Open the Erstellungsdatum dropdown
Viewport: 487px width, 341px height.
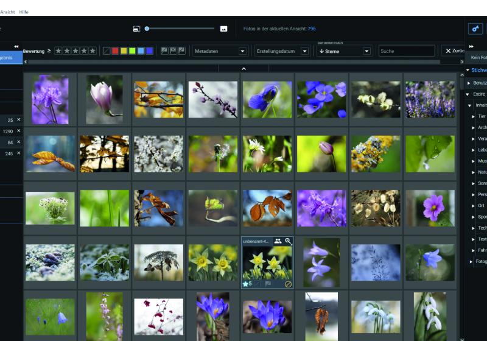click(x=282, y=51)
